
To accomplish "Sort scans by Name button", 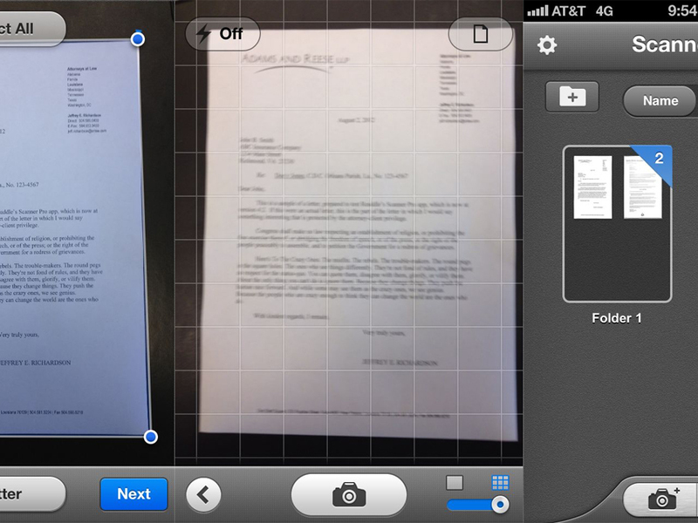I will pyautogui.click(x=660, y=101).
